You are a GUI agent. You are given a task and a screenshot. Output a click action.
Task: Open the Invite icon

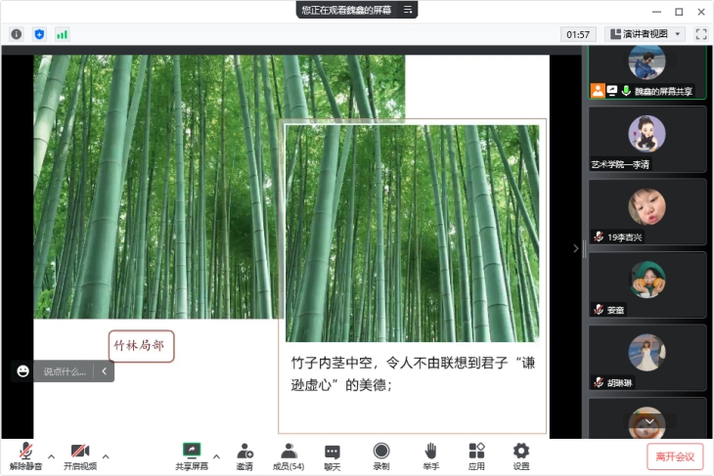point(245,452)
